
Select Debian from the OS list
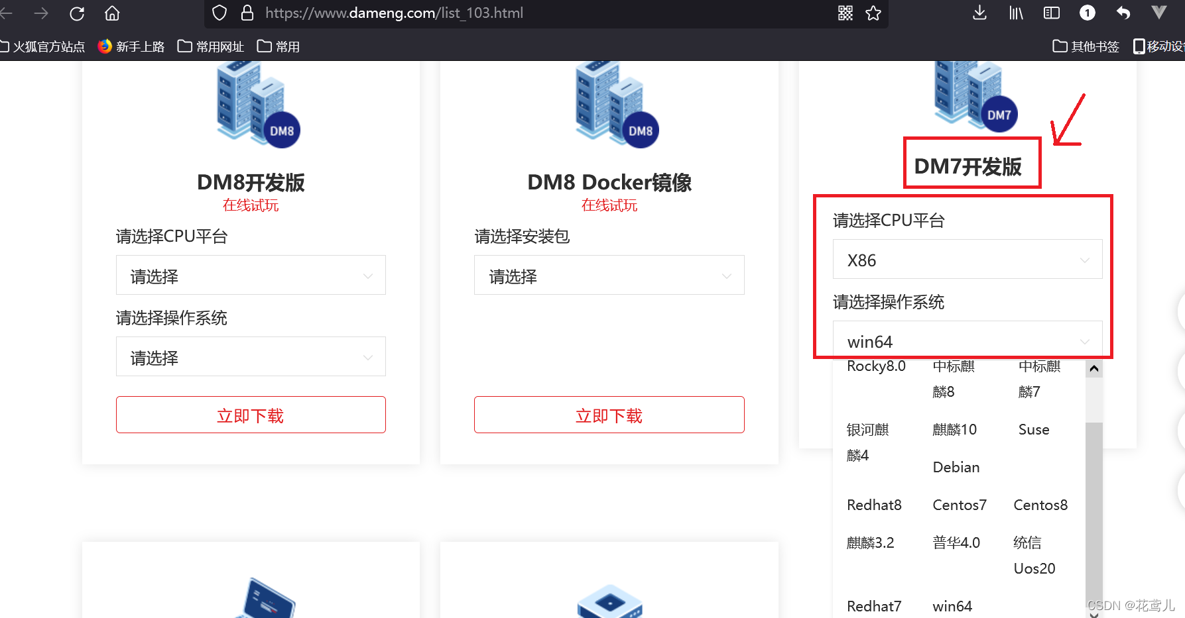coord(956,468)
